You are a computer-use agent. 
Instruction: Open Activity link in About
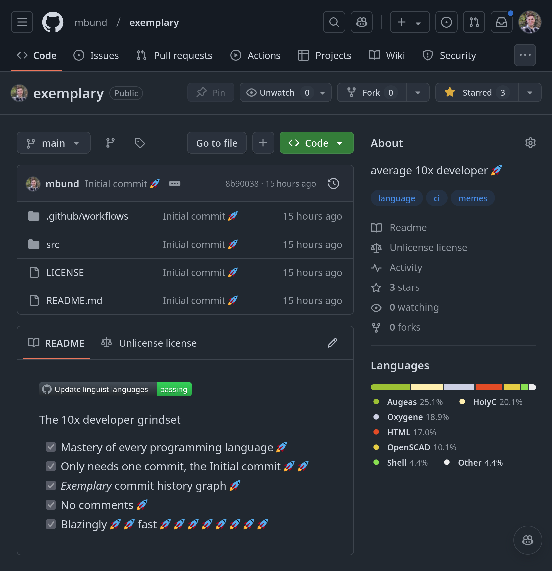click(397, 268)
